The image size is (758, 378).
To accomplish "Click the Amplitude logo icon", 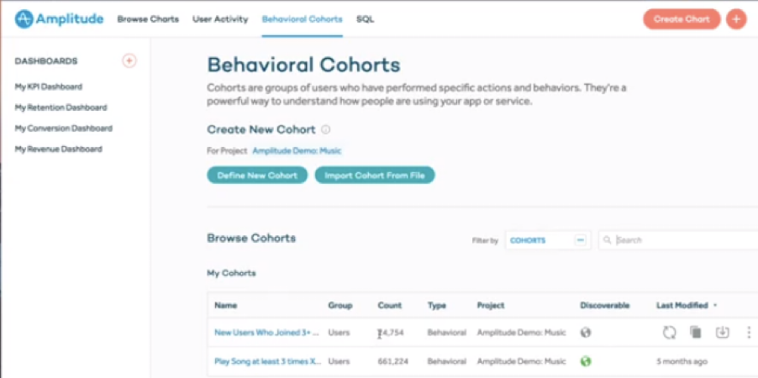I will pyautogui.click(x=24, y=19).
